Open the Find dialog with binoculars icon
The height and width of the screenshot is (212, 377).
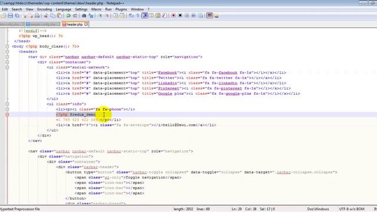[84, 16]
